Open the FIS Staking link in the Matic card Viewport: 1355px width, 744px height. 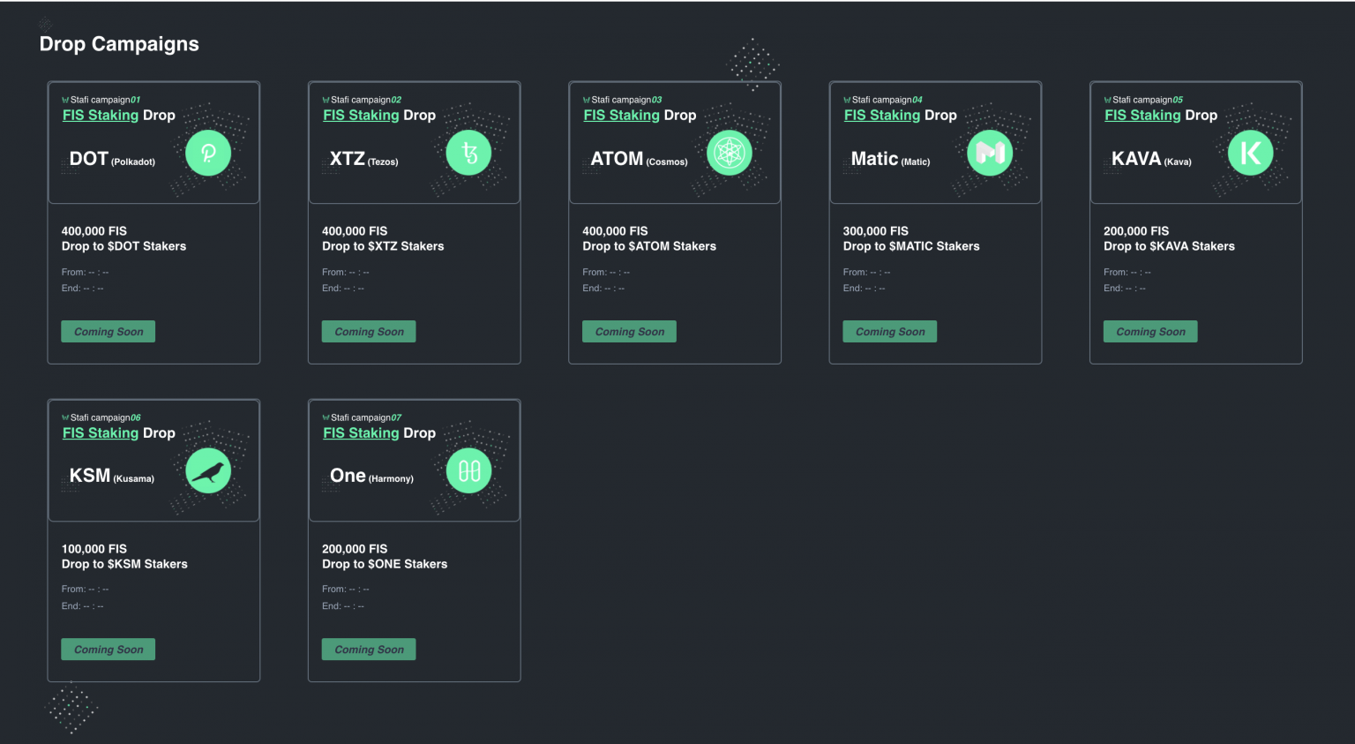pyautogui.click(x=882, y=115)
